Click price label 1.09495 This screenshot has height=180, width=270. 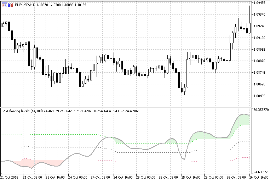pyautogui.click(x=259, y=3)
